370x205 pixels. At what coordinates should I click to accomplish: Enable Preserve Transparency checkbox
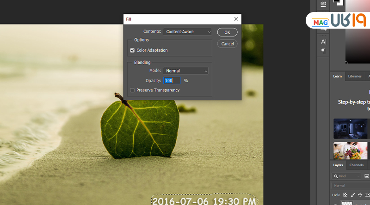click(132, 90)
